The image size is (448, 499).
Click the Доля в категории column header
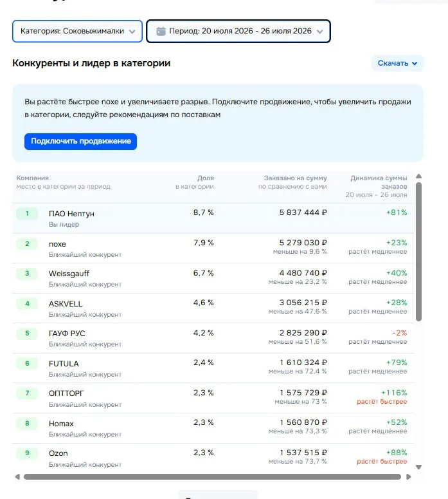[195, 182]
